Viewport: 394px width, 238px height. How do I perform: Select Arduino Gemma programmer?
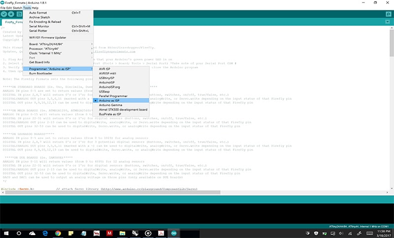[x=121, y=105]
